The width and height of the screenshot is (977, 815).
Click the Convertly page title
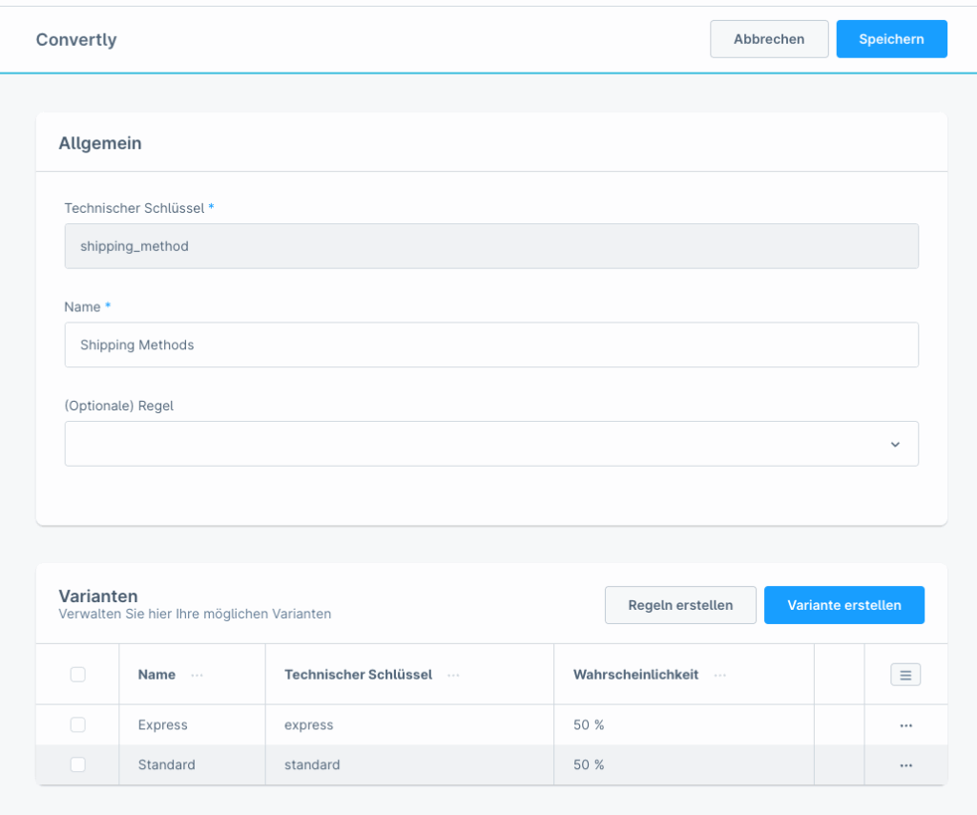pyautogui.click(x=76, y=40)
